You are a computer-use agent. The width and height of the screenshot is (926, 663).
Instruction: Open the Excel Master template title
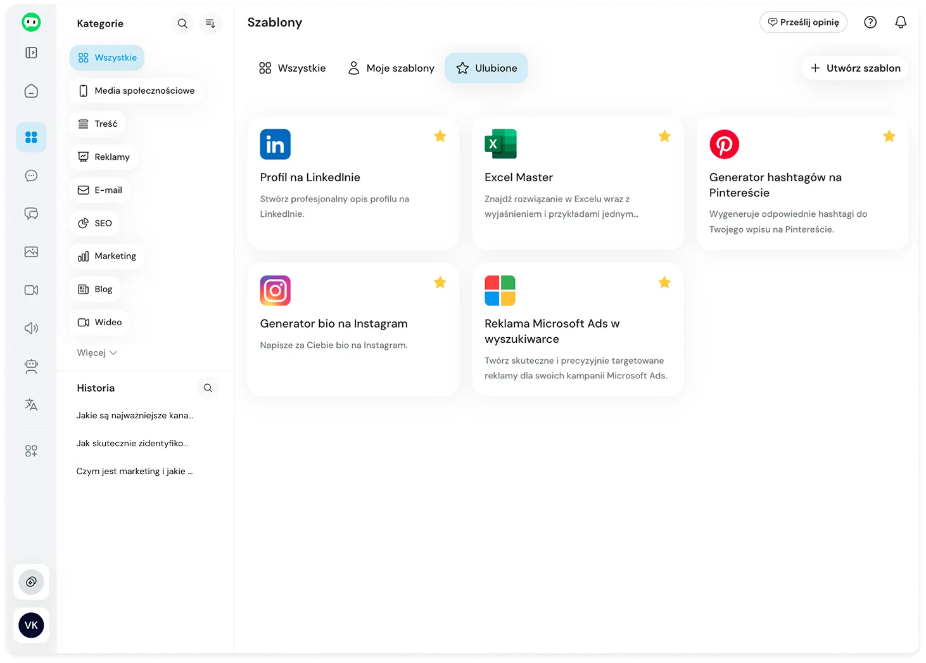tap(519, 177)
